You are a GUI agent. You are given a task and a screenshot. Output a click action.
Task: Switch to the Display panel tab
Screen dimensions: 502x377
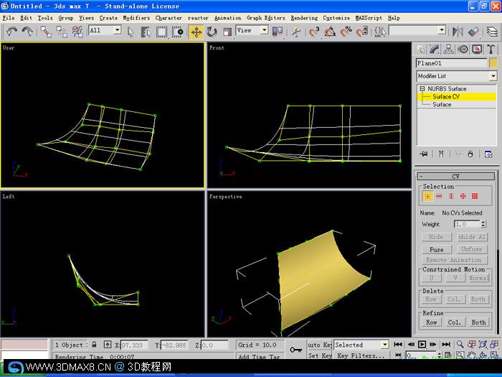(x=477, y=49)
